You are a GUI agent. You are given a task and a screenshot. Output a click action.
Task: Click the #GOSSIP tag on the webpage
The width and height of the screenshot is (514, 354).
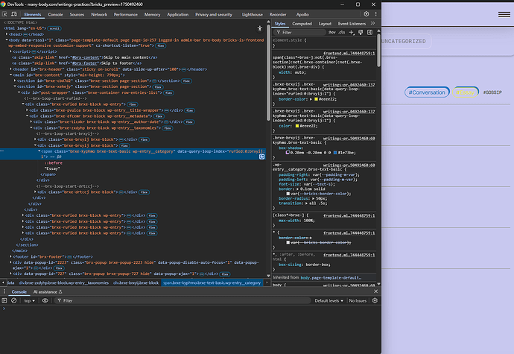click(x=492, y=92)
